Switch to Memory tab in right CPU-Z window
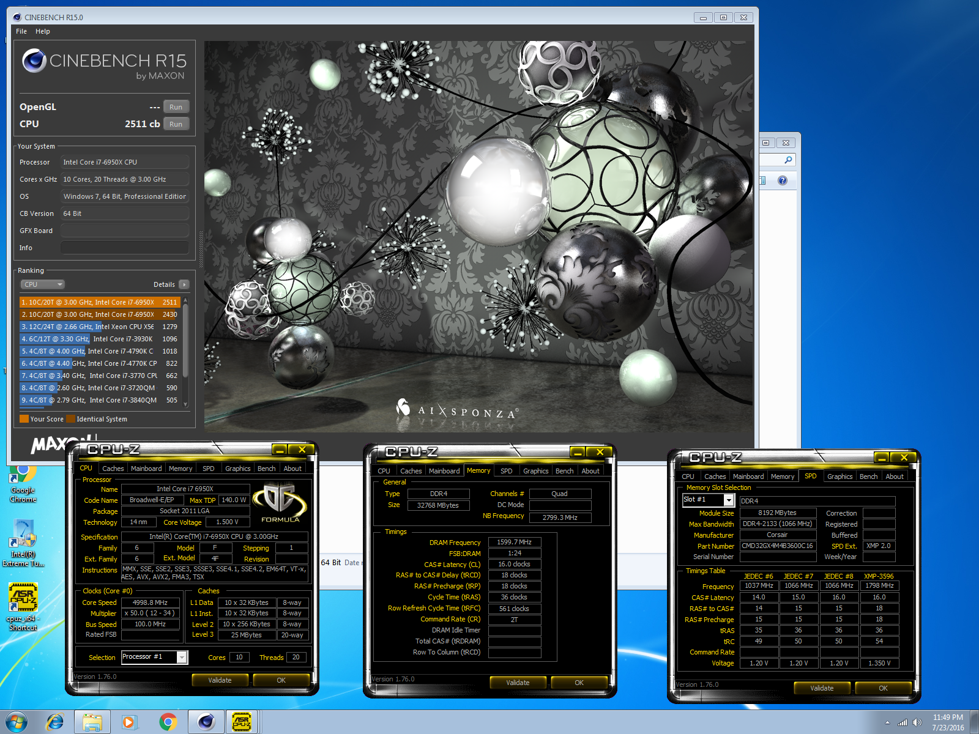Viewport: 979px width, 734px height. point(783,476)
